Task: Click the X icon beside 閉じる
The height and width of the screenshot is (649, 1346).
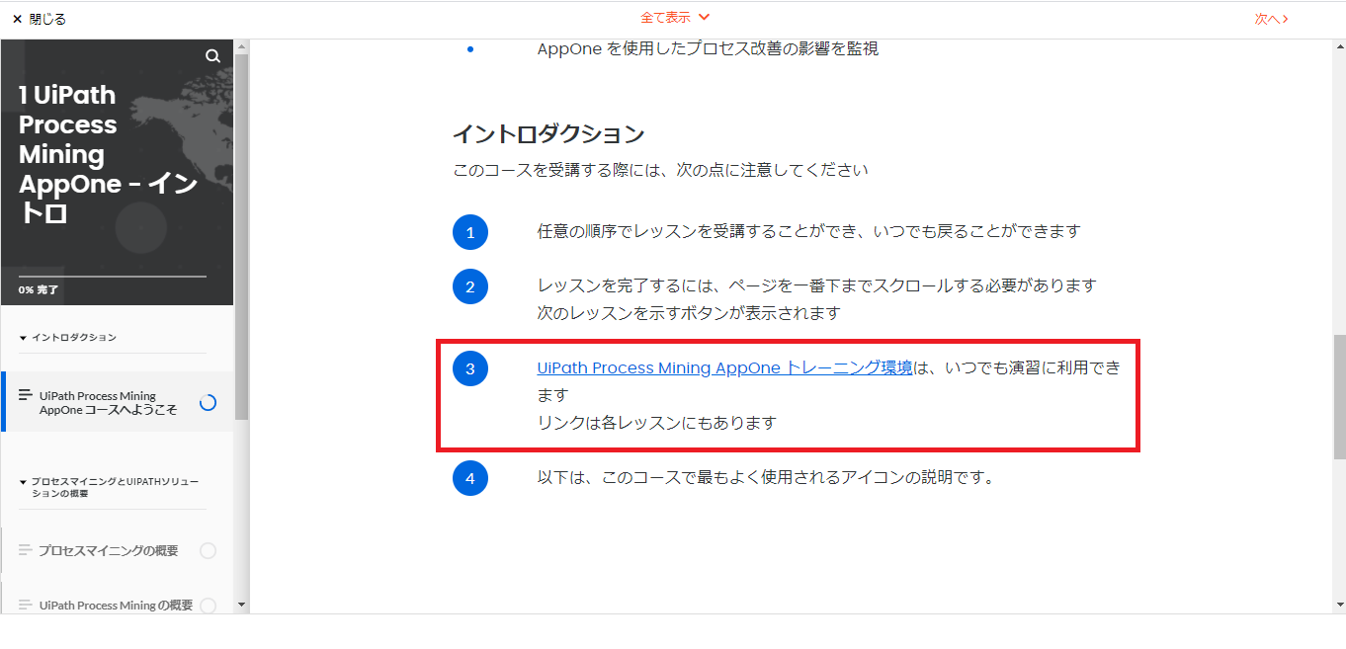Action: (17, 19)
